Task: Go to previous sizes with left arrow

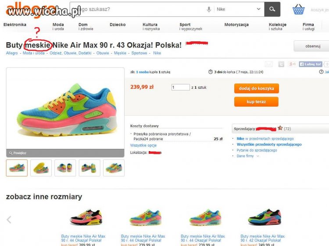Action: pos(9,220)
